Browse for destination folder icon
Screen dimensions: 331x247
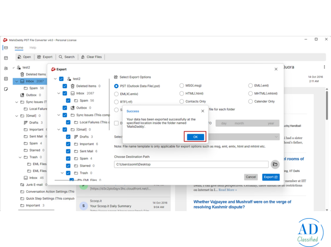click(x=275, y=164)
